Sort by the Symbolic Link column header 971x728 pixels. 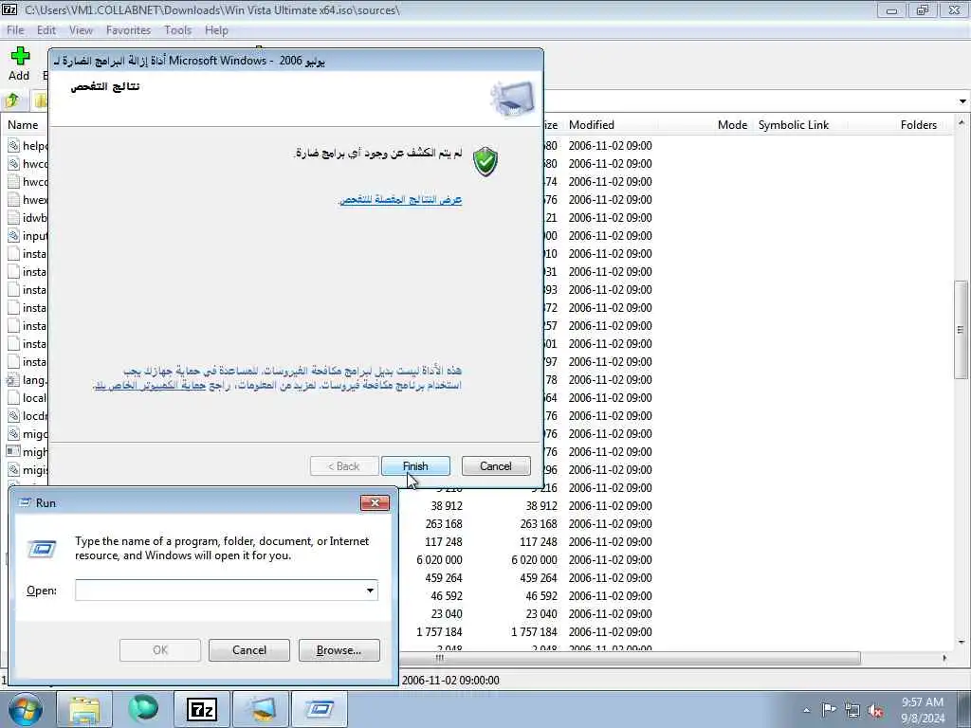(x=794, y=124)
